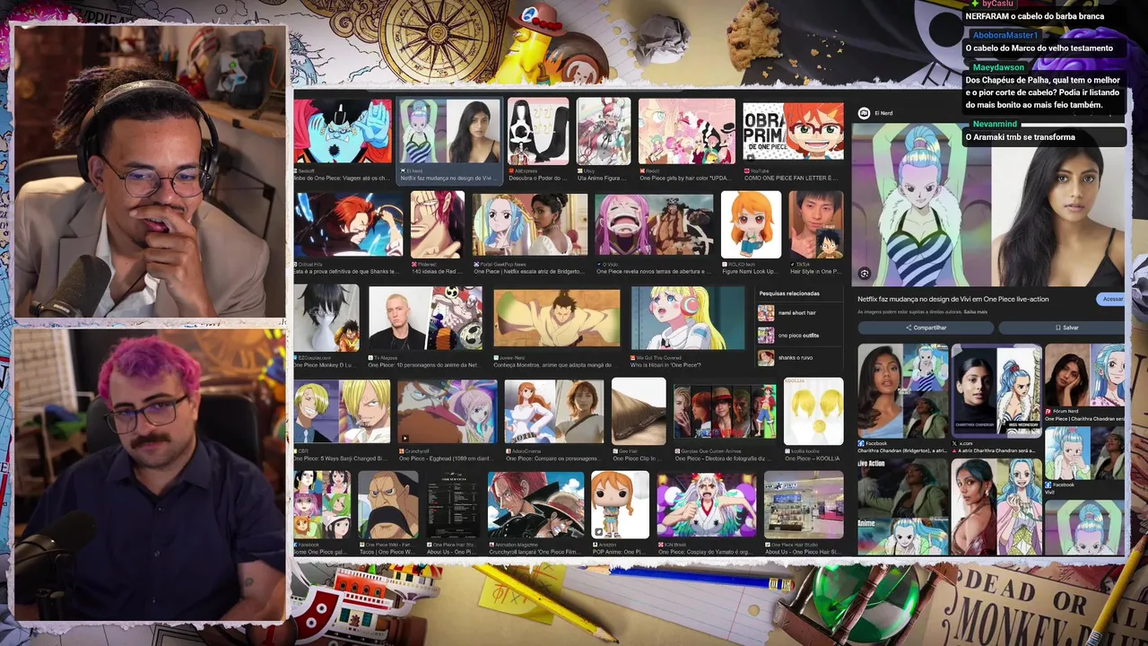Open the large Vivi preview image

(x=987, y=205)
